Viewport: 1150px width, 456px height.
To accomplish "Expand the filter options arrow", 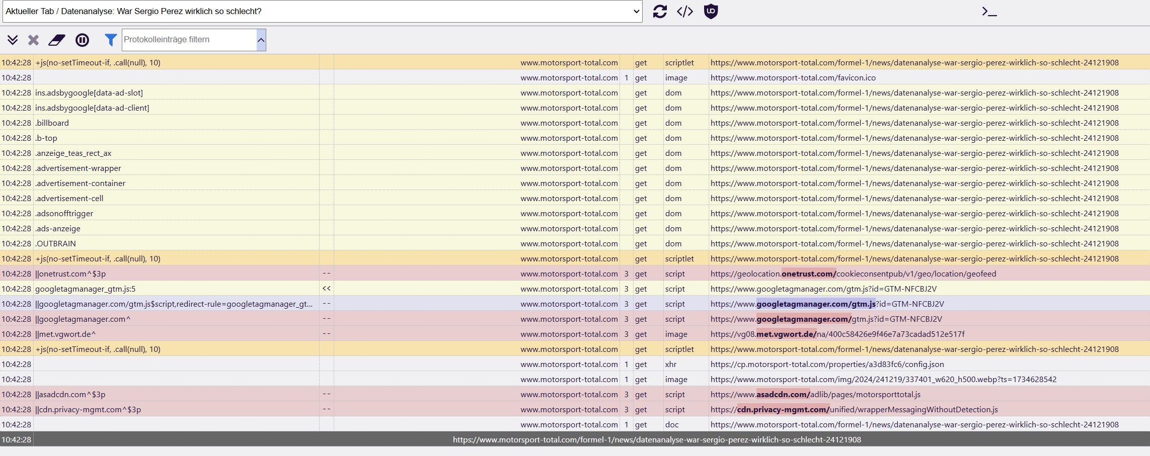I will 261,40.
